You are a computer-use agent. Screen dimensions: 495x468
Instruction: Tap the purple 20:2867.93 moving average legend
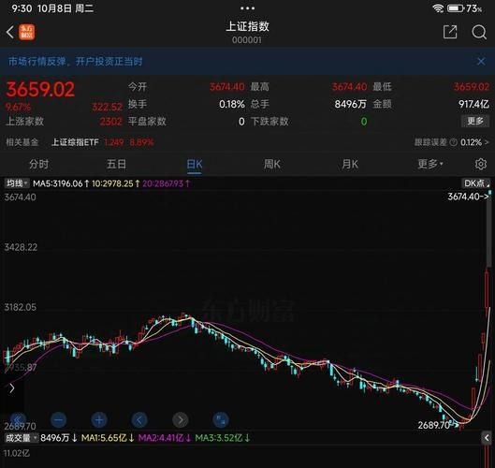tap(166, 183)
